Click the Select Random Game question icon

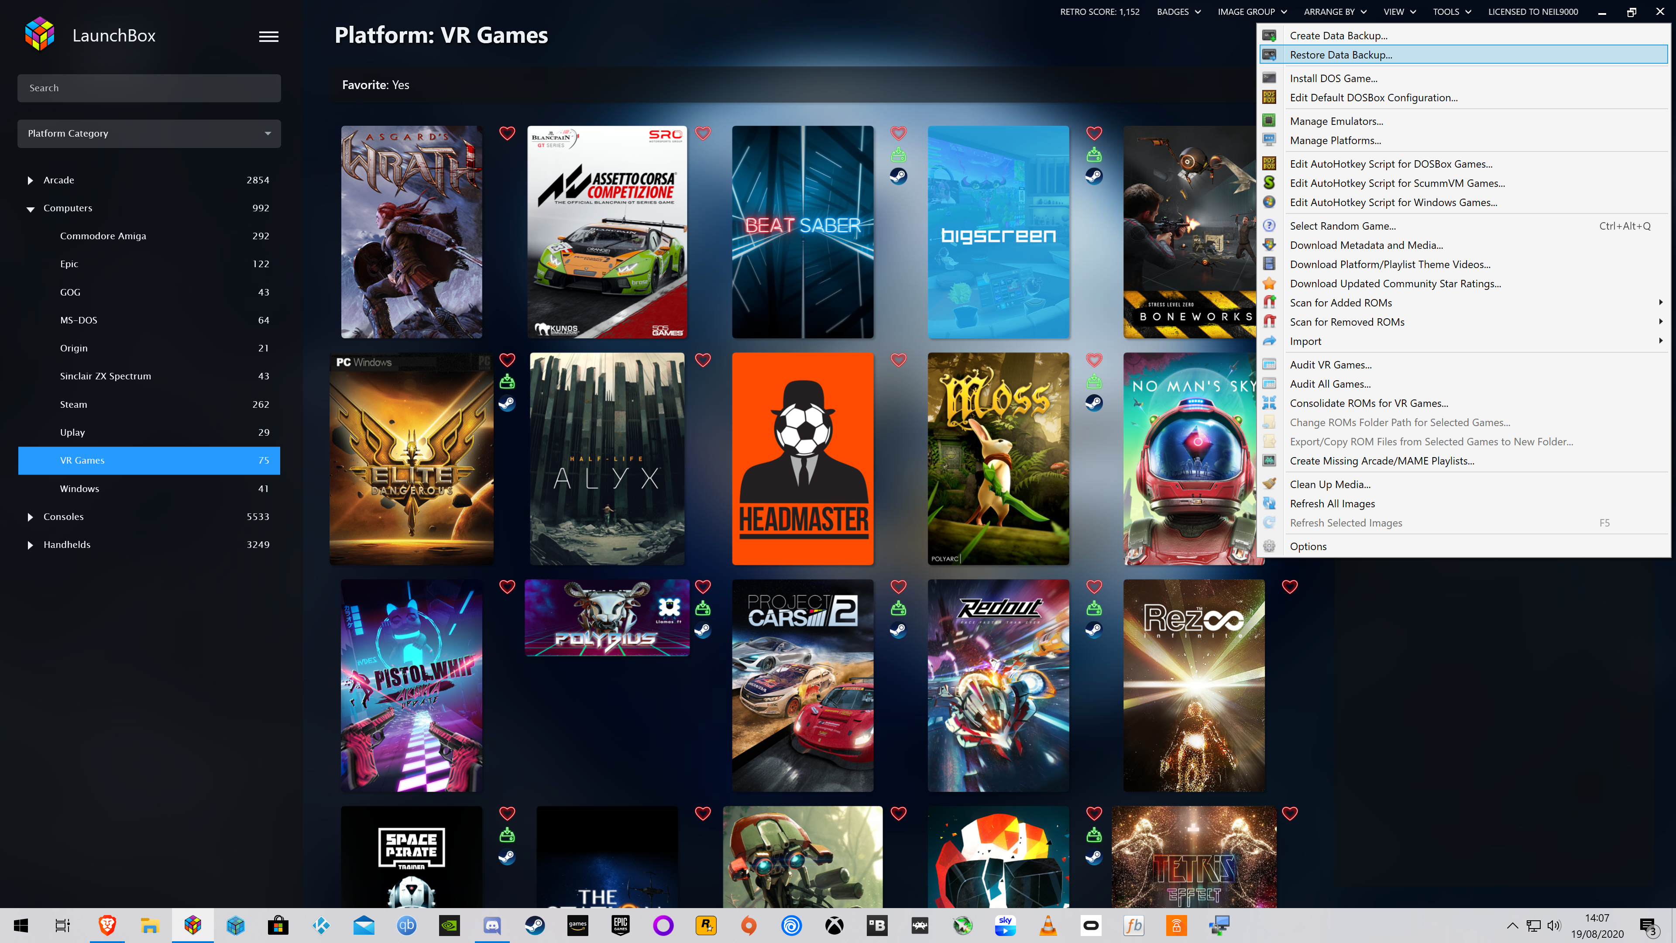click(x=1269, y=225)
